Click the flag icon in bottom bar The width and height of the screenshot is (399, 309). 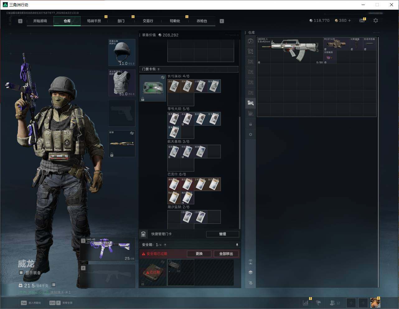pyautogui.click(x=318, y=302)
